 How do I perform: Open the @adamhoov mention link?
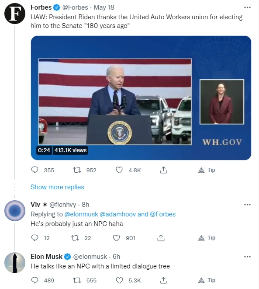coord(118,214)
